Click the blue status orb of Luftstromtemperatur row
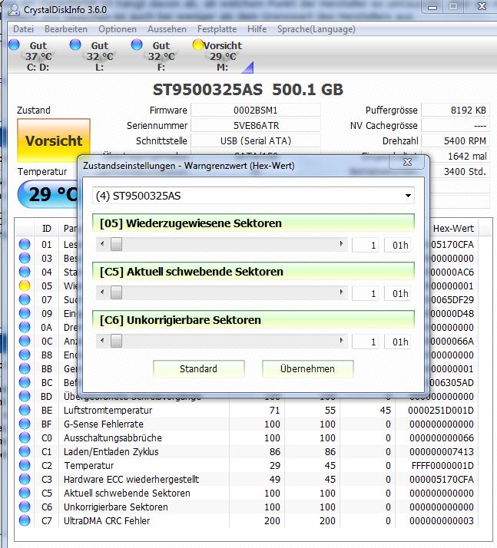The height and width of the screenshot is (548, 497). tap(25, 410)
